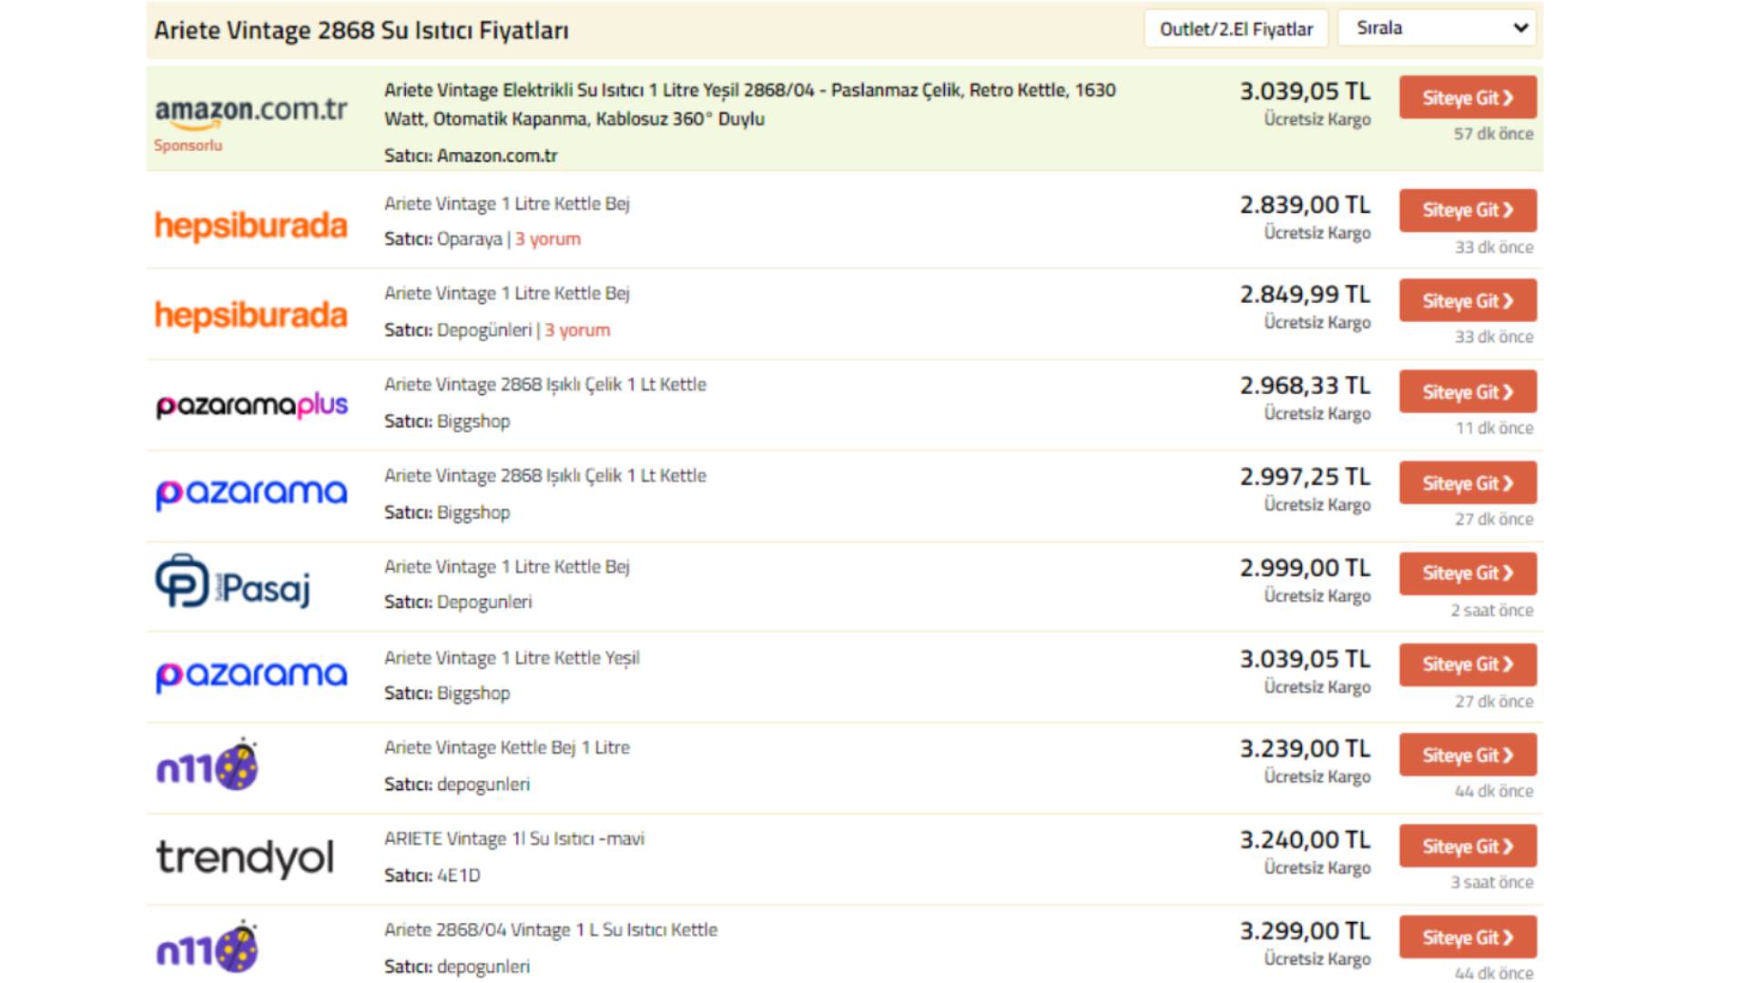Open Amazon Ariete Vintage Yeşil 2868/04 title
This screenshot has height=983, width=1748.
tap(749, 104)
